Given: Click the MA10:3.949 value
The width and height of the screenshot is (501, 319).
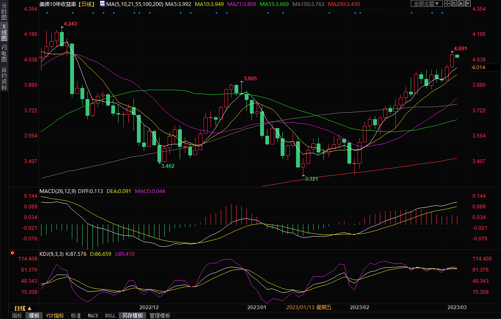Looking at the screenshot, I should tap(209, 4).
